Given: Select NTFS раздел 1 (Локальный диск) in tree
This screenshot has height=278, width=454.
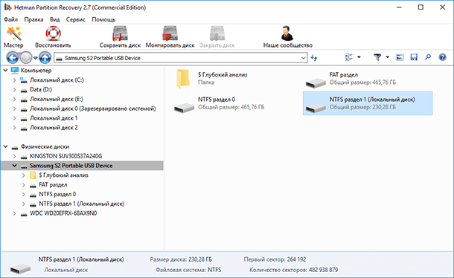Looking at the screenshot, I should (x=82, y=204).
